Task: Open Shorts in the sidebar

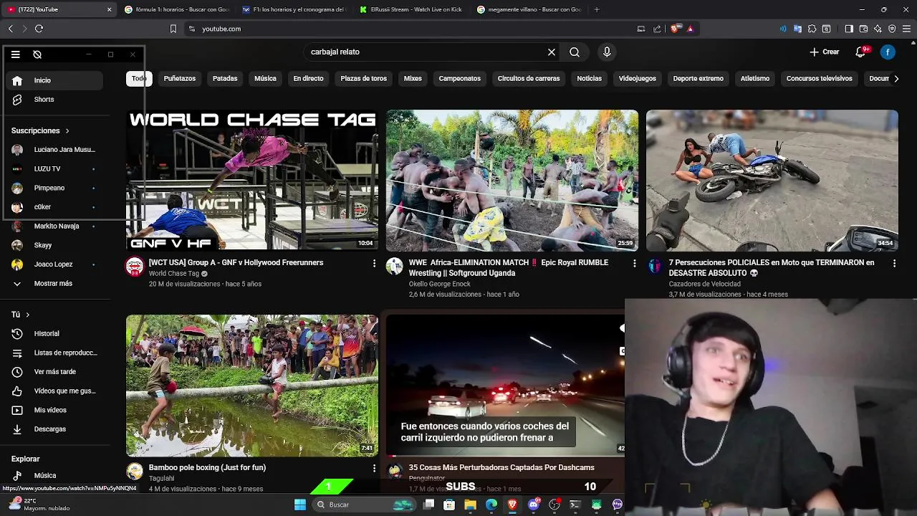Action: [x=54, y=100]
